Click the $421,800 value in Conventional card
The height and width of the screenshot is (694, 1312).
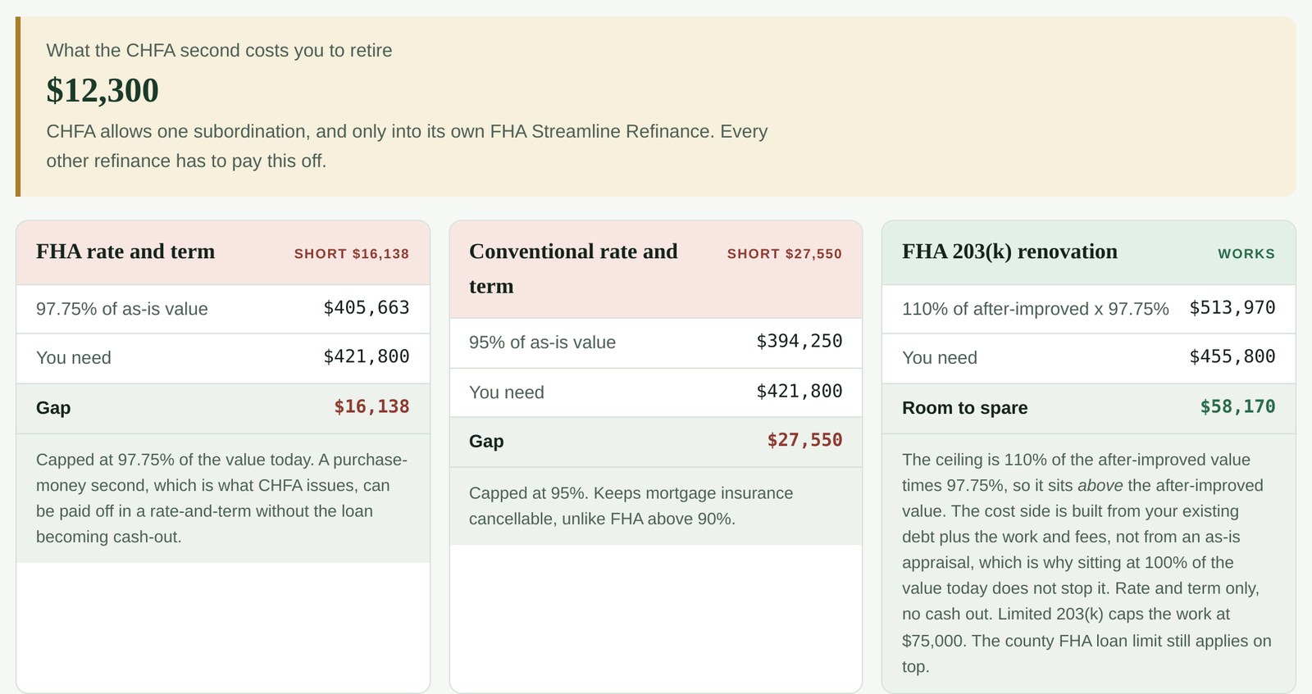click(x=799, y=391)
